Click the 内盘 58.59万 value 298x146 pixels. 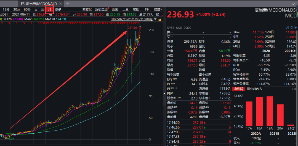pos(224,51)
